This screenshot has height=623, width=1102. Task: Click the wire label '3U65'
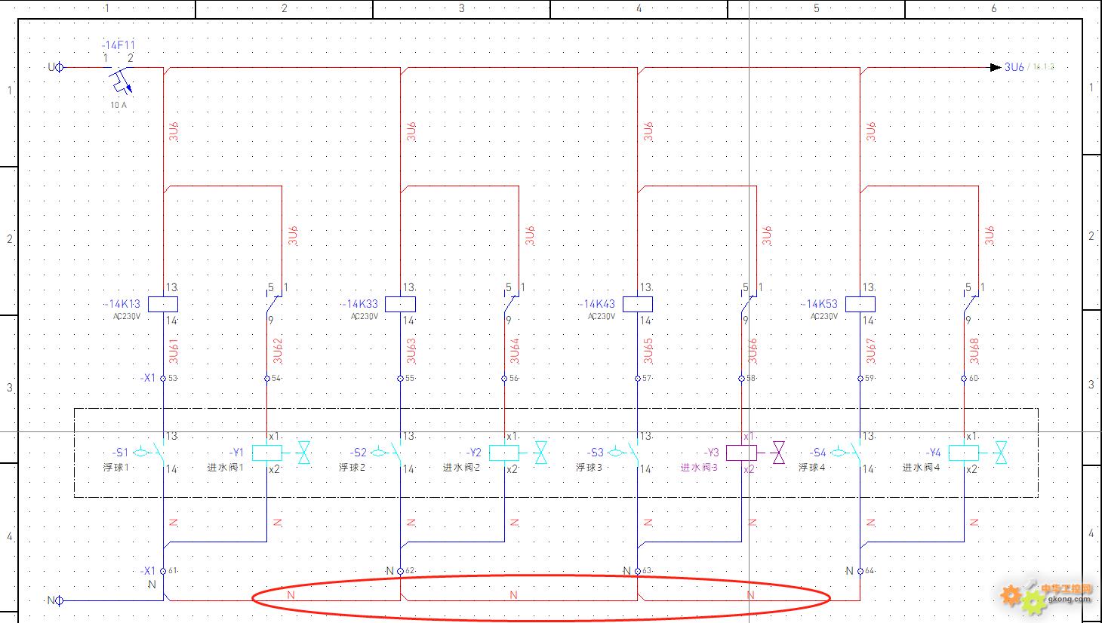click(648, 351)
